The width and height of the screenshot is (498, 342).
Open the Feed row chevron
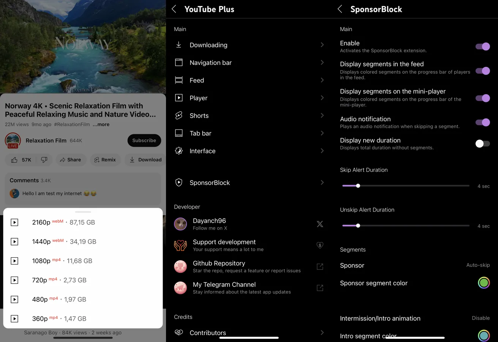[322, 80]
